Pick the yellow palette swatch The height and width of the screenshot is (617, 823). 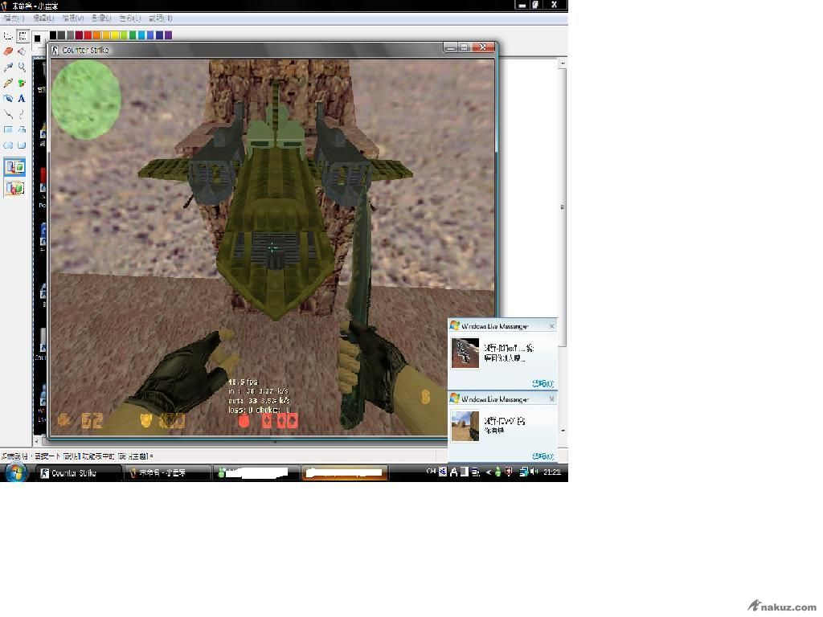pyautogui.click(x=114, y=35)
